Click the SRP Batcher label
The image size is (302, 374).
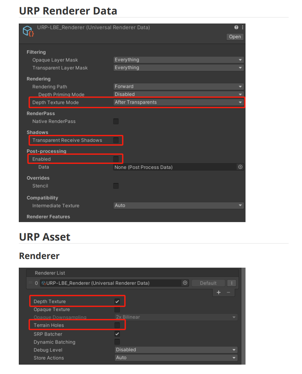pos(48,334)
